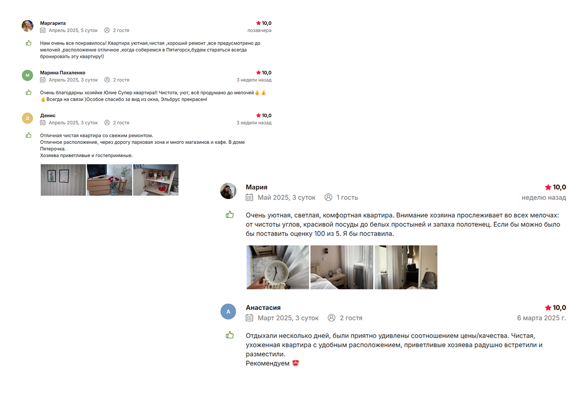Click the thumbs-up icon on Маргарита's review
The image size is (588, 395).
tap(28, 43)
